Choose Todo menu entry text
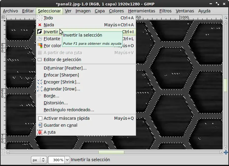Viewport: 229px width, 166px height. click(48, 18)
